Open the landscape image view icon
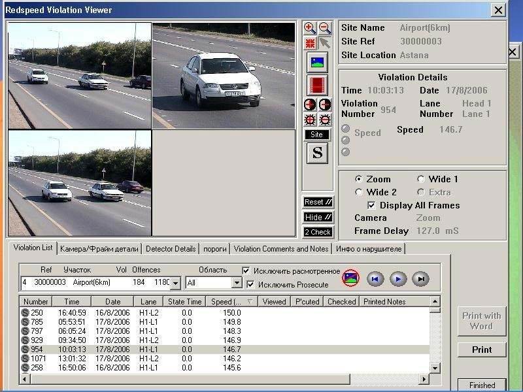Image resolution: width=523 pixels, height=392 pixels. pos(317,62)
